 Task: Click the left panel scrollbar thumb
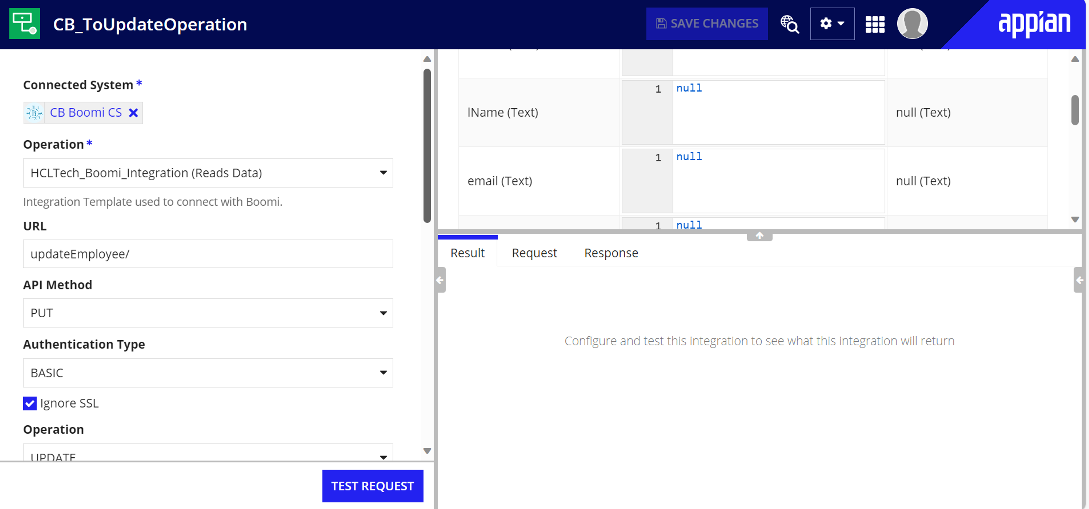coord(427,145)
